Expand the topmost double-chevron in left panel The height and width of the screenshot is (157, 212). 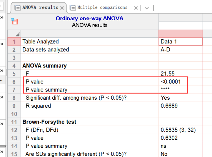(2, 17)
